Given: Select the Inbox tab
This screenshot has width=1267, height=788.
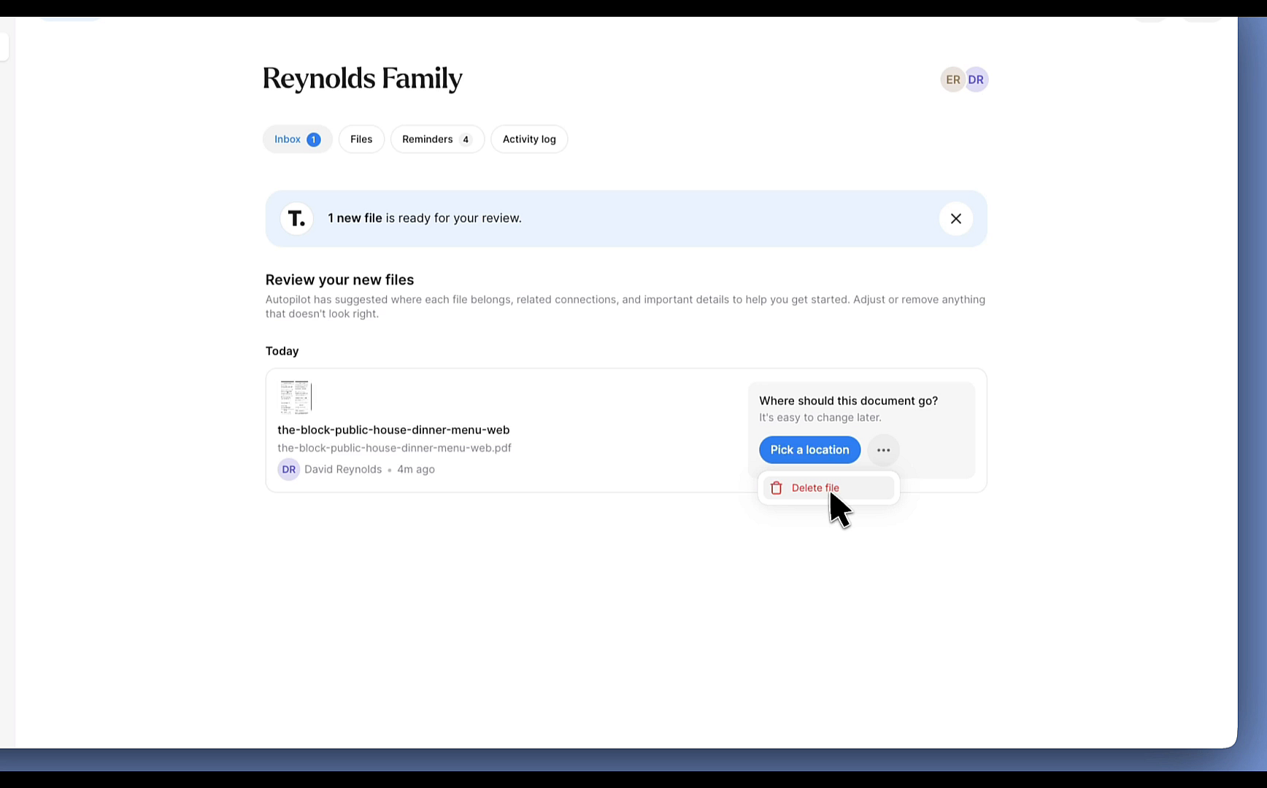Looking at the screenshot, I should (x=298, y=139).
